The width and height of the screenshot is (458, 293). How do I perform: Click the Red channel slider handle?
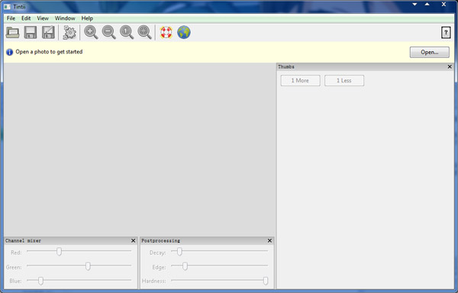tap(59, 251)
